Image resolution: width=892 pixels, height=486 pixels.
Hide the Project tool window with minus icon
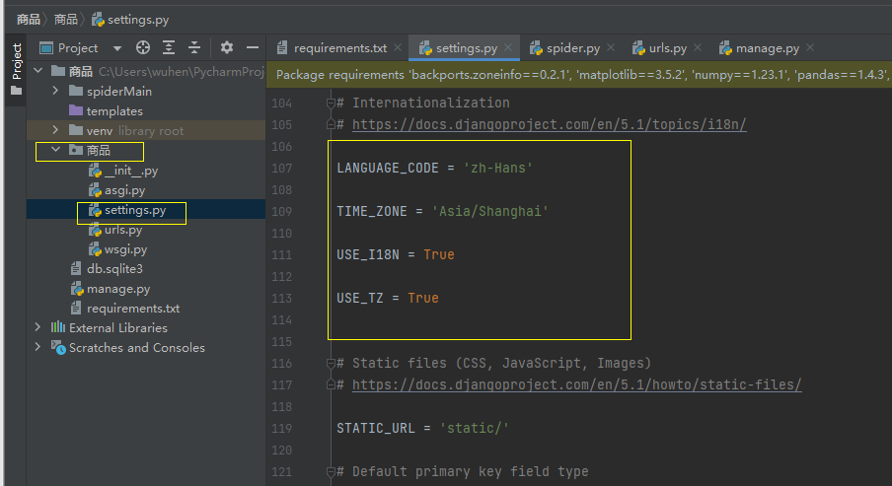click(253, 47)
